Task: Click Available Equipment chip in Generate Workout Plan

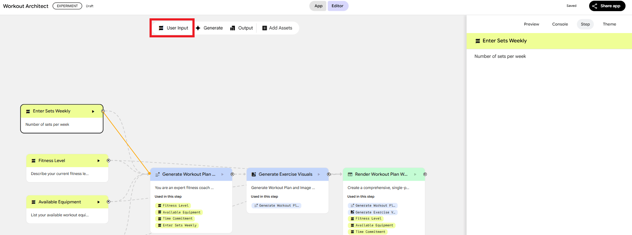Action: (179, 212)
